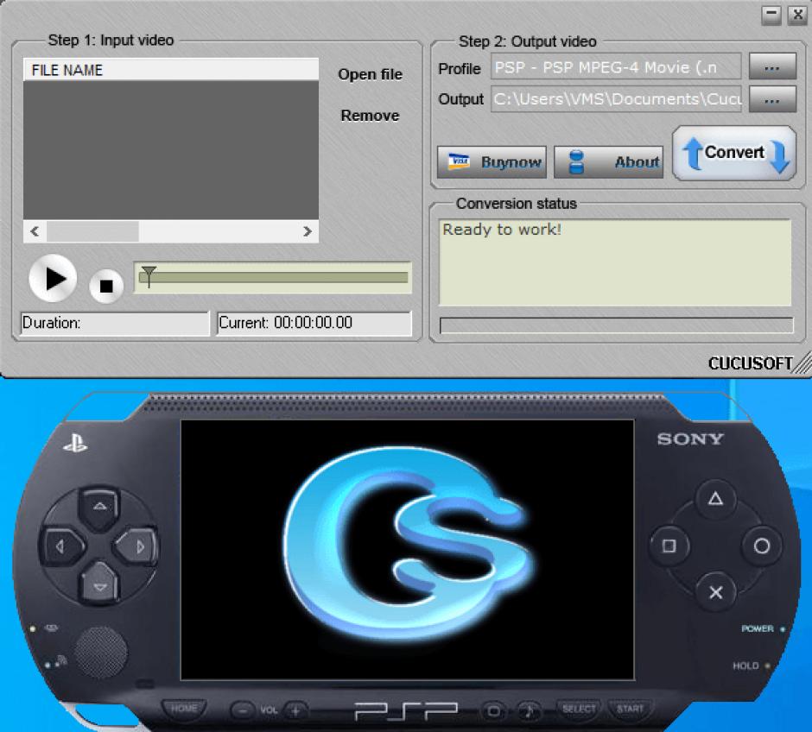Click the PSP cross button
The width and height of the screenshot is (812, 732).
[715, 592]
